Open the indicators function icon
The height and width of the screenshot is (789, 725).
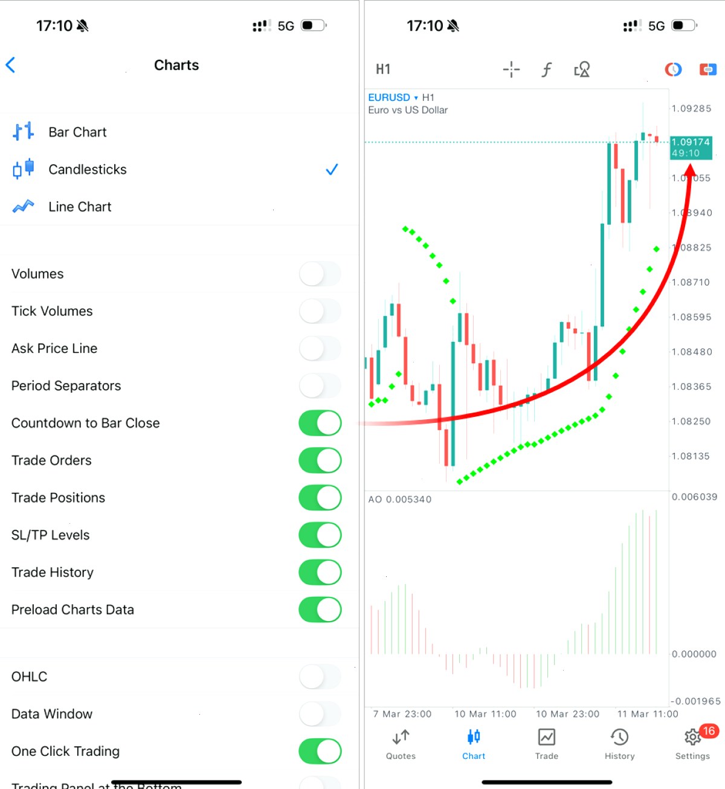click(546, 69)
